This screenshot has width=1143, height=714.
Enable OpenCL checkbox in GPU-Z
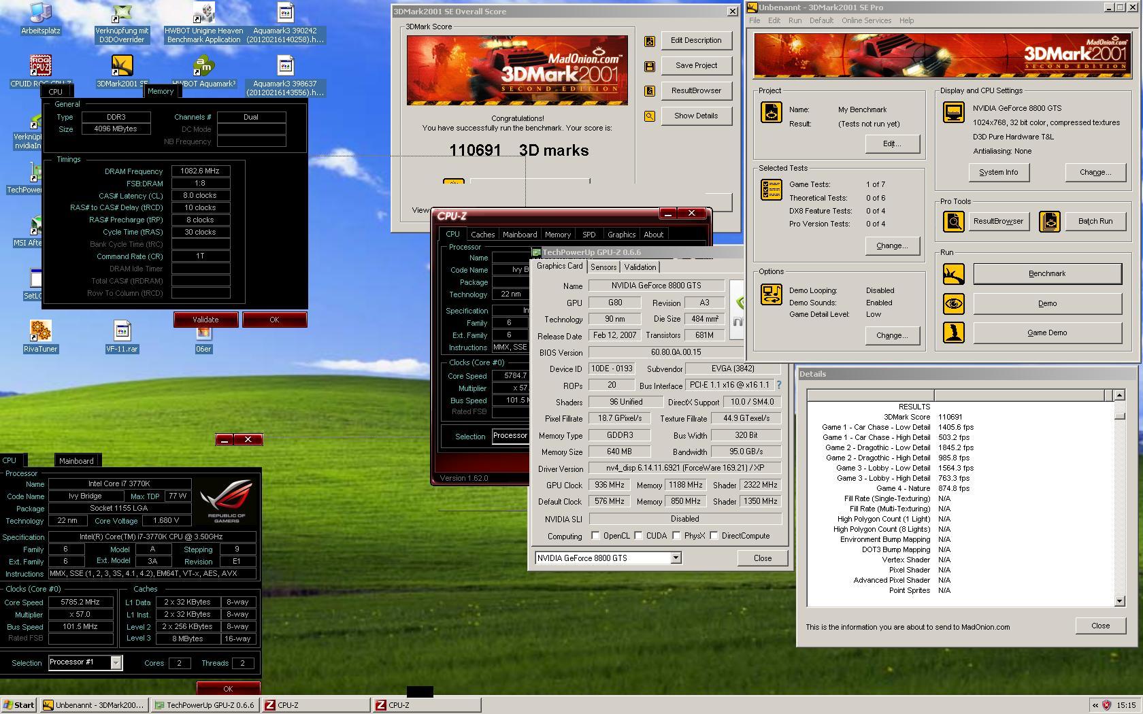[596, 536]
